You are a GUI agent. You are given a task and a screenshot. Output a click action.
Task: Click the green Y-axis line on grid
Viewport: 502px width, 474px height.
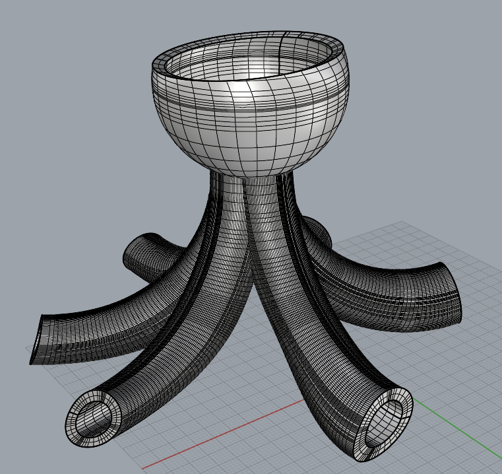[x=458, y=428]
